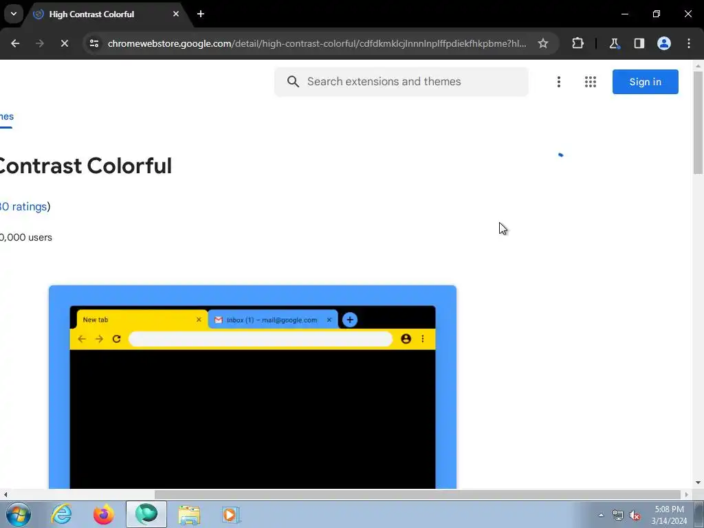Launch Firefox from taskbar
Screen dimensions: 704x528
103,514
